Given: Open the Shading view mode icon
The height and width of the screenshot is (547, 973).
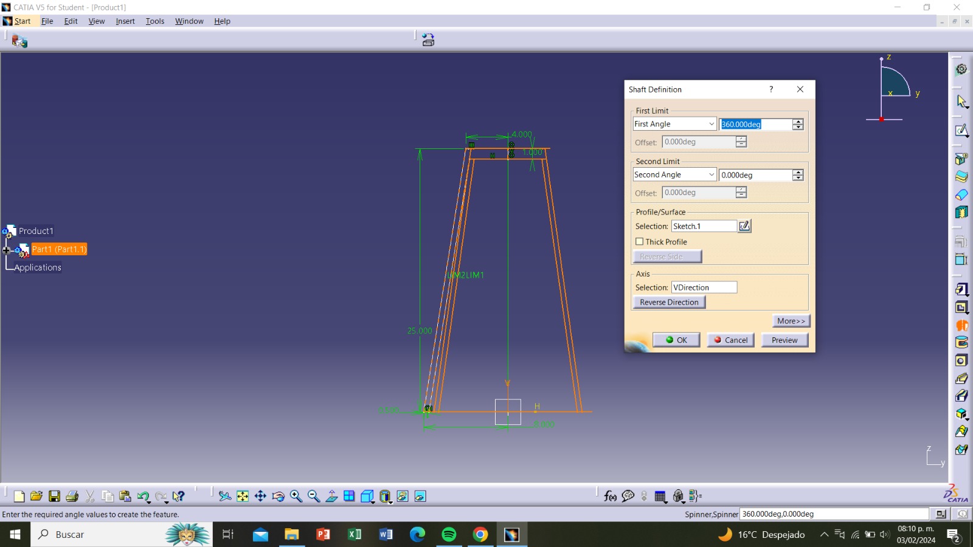Looking at the screenshot, I should (x=385, y=497).
